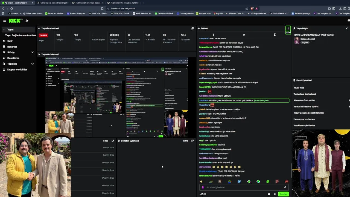
Task: Click the @zencipenguen mention in chat
Action: point(261,100)
